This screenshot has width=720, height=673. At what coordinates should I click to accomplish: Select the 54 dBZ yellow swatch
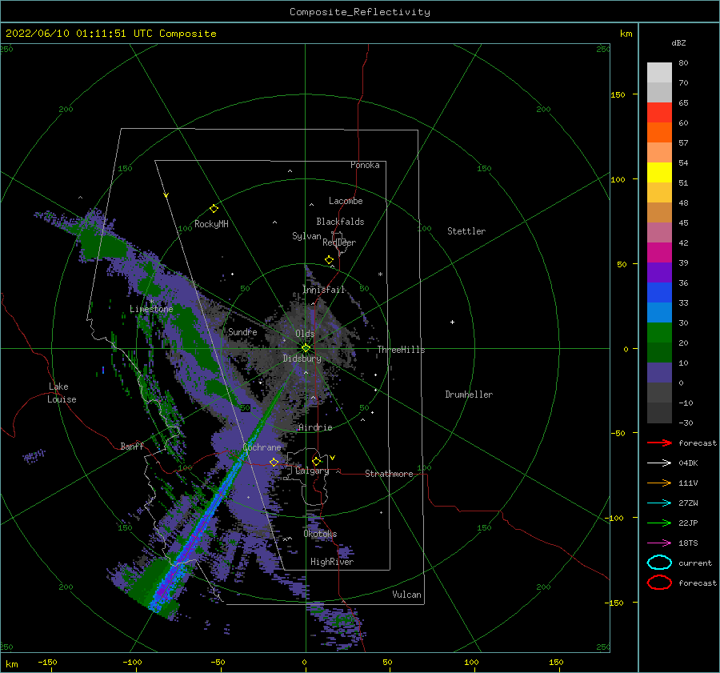(x=659, y=172)
